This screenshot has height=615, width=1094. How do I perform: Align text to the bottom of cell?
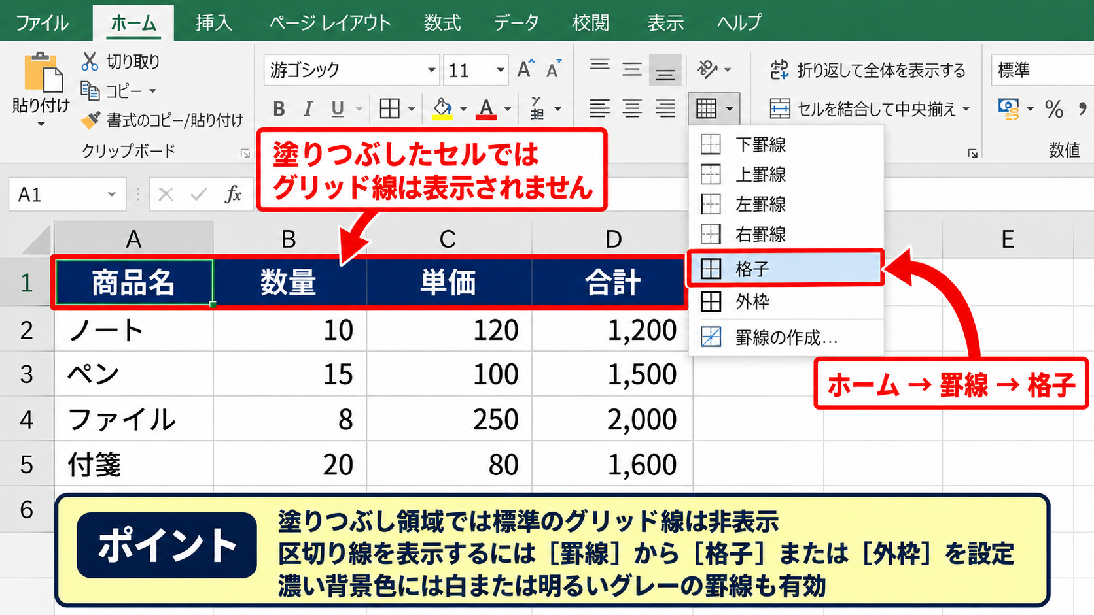pos(665,69)
